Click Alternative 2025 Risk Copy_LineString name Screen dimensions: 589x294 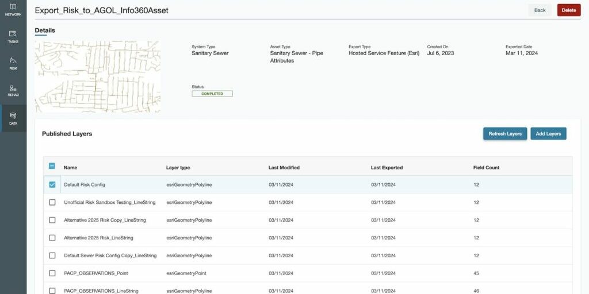pos(105,220)
